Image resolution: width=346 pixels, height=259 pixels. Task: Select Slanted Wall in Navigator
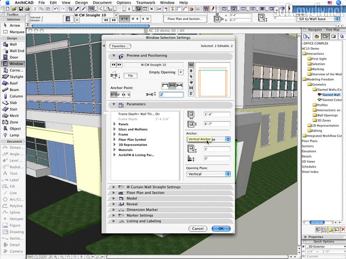click(x=331, y=95)
